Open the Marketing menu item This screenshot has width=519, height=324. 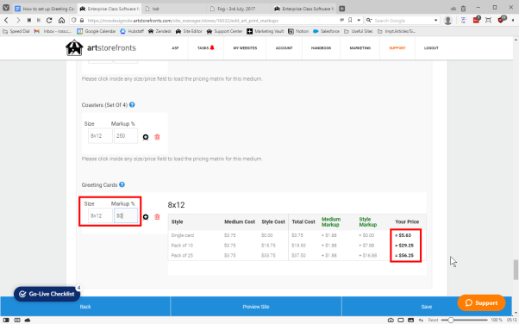[x=360, y=48]
